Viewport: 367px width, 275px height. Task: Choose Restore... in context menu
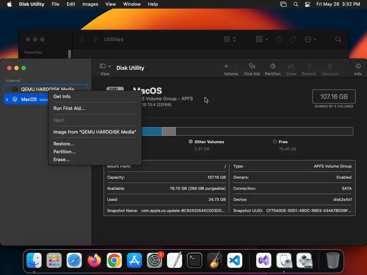tap(64, 144)
